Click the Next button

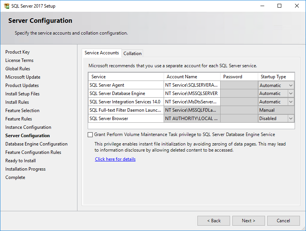[x=248, y=221]
